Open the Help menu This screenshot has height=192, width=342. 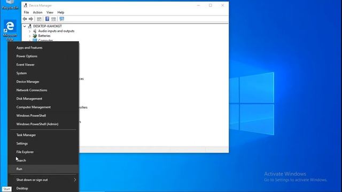(x=60, y=12)
